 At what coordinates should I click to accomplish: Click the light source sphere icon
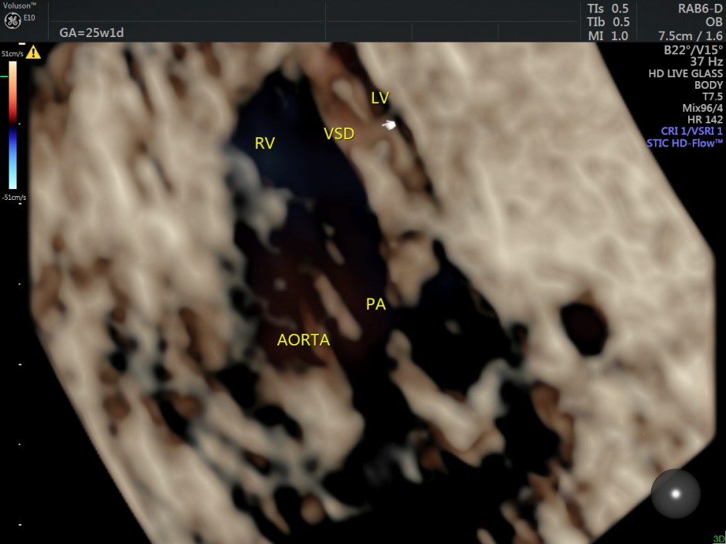(676, 494)
